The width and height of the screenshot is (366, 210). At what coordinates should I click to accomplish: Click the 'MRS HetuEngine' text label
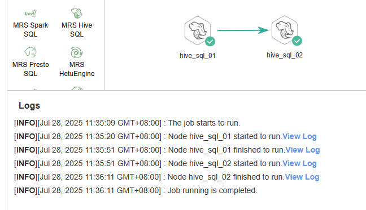tap(77, 69)
